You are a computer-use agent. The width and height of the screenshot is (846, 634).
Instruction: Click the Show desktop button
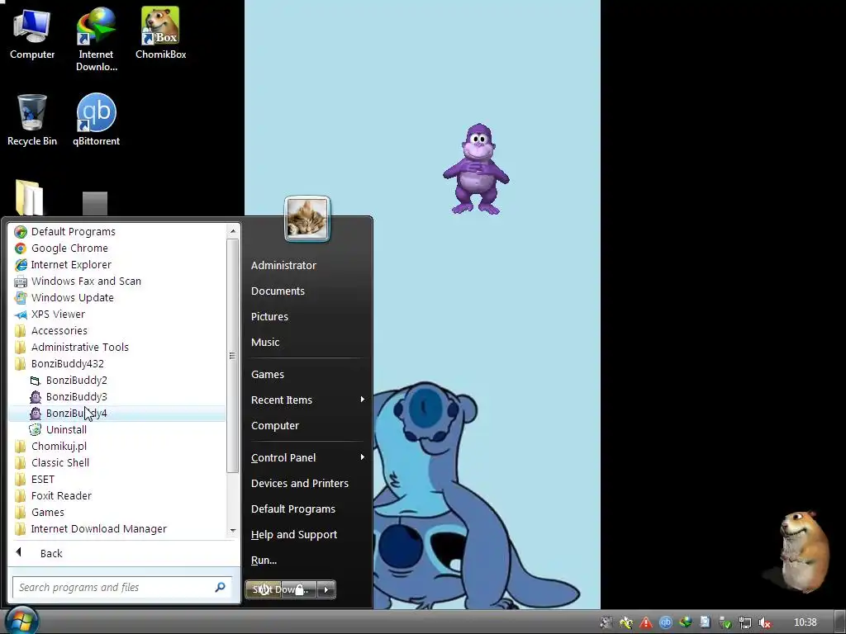click(840, 622)
